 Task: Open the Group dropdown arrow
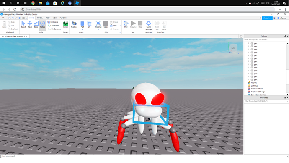click(119, 22)
